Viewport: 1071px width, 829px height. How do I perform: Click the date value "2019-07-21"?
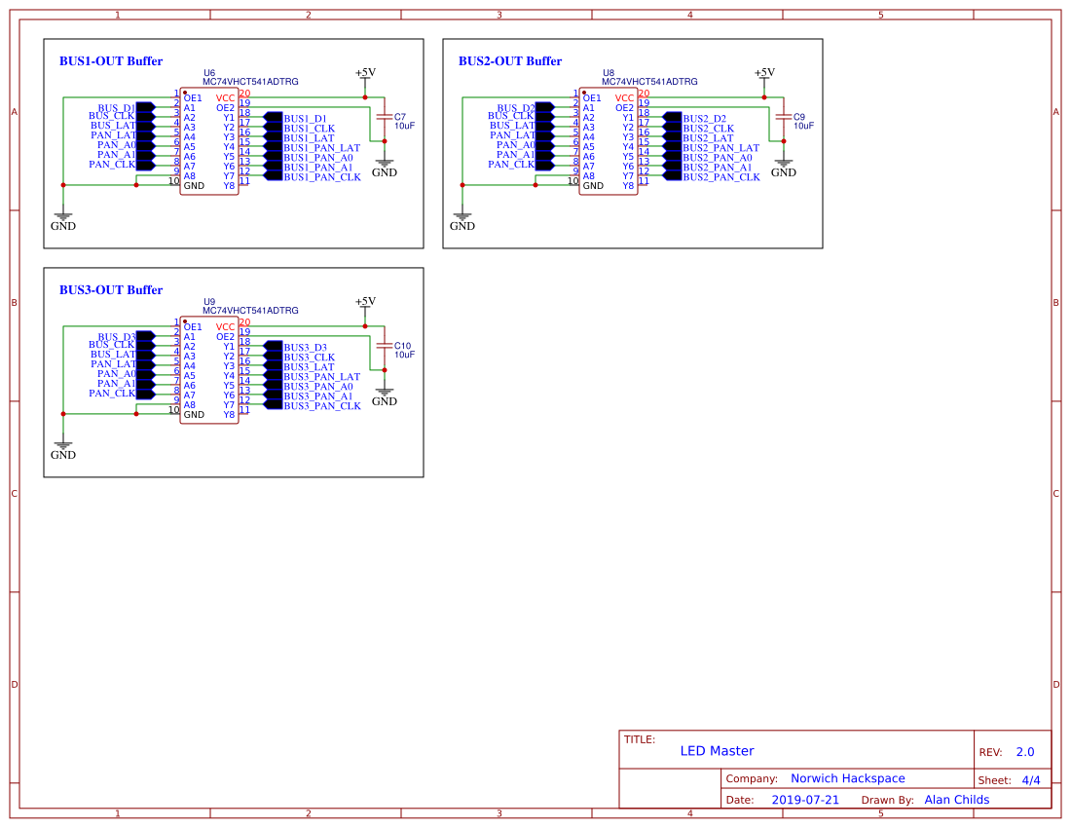point(805,800)
